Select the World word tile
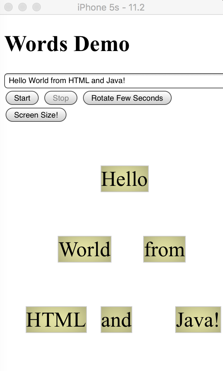 [84, 249]
